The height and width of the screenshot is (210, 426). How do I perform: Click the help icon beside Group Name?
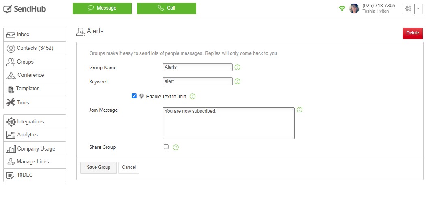click(238, 67)
